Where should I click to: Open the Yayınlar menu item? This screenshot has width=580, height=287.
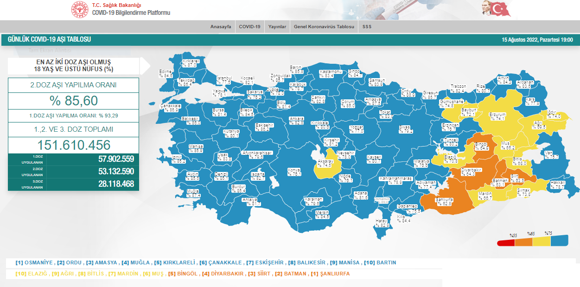(x=277, y=27)
